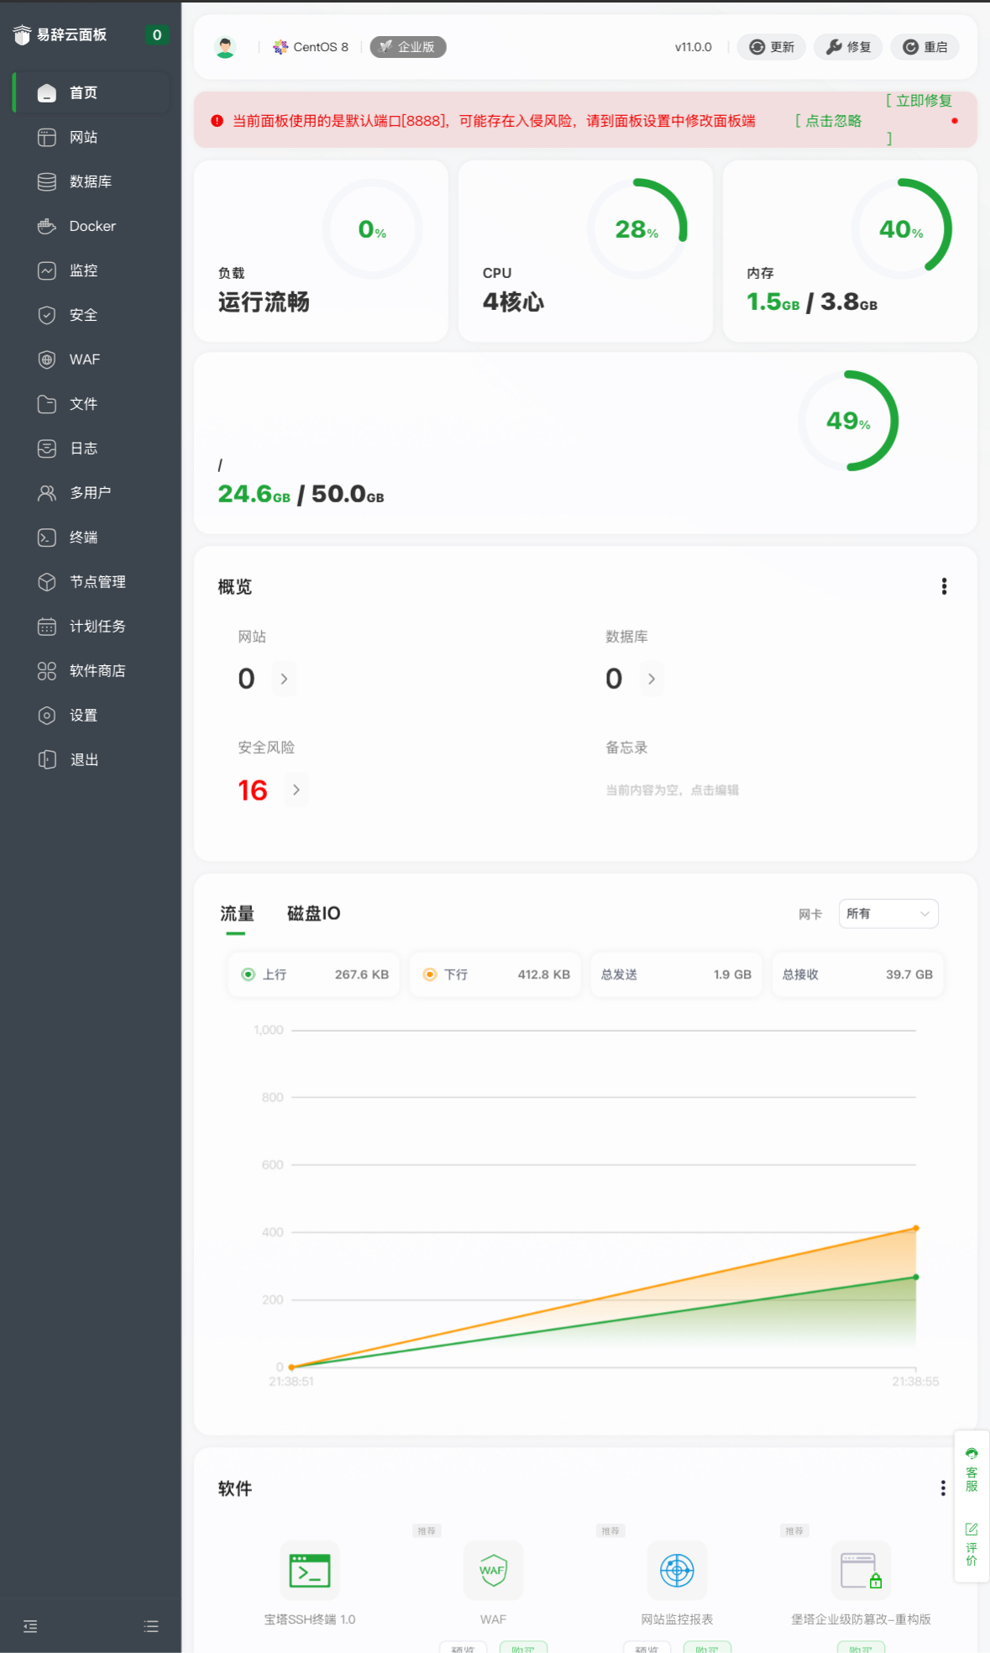Switch to the 流量 tab
990x1653 pixels.
pyautogui.click(x=237, y=915)
